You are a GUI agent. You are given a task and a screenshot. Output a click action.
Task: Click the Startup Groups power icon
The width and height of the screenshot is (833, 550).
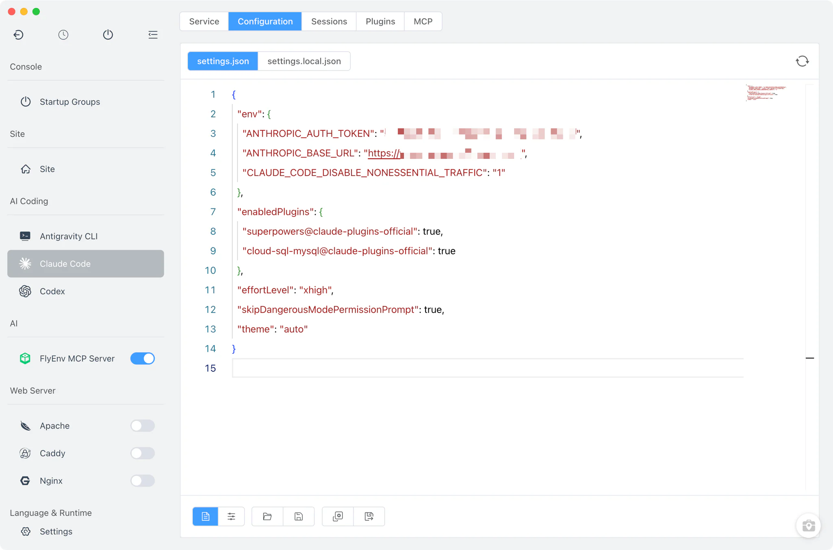(26, 102)
